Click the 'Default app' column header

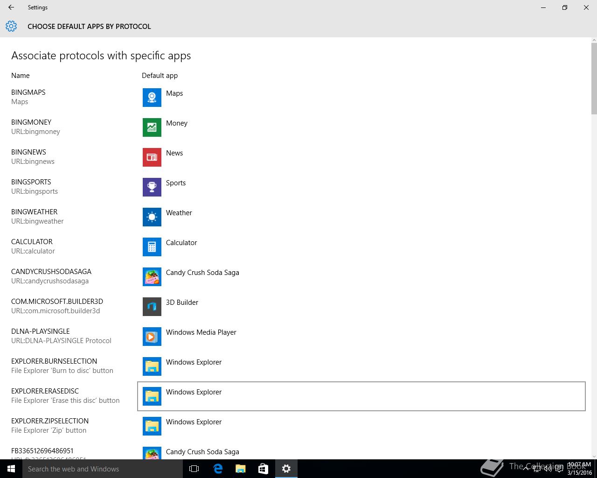point(160,76)
